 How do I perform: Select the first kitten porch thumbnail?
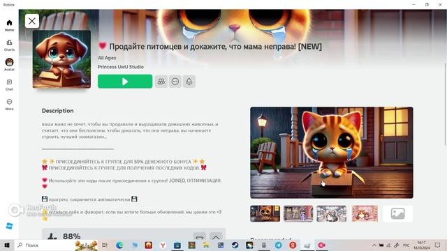(265, 213)
